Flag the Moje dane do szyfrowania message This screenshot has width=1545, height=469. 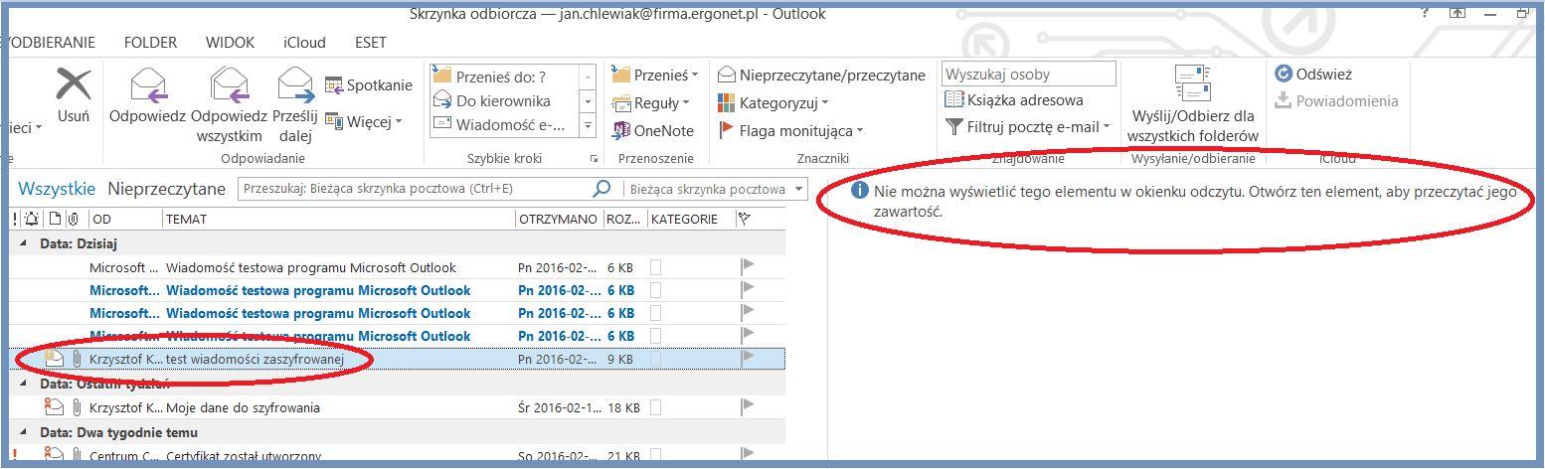click(748, 406)
